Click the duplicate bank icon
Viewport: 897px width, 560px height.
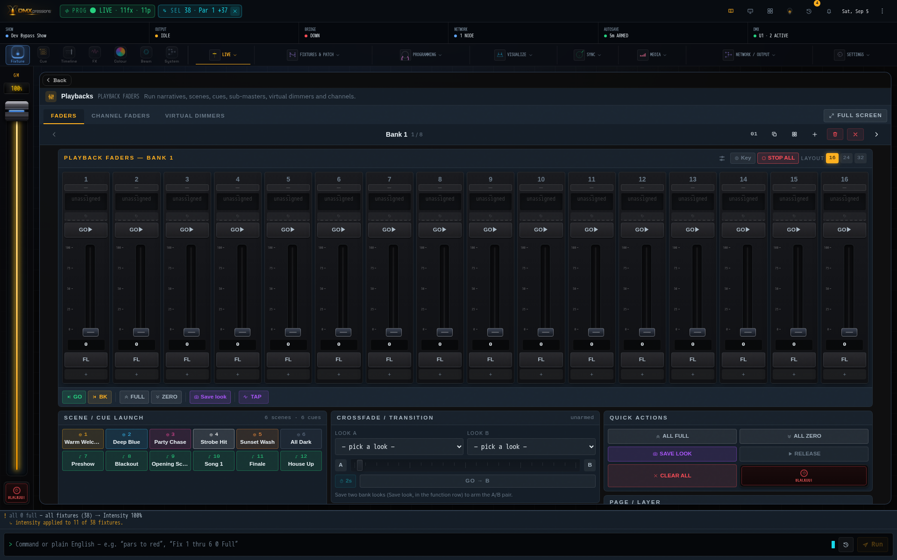pyautogui.click(x=774, y=134)
